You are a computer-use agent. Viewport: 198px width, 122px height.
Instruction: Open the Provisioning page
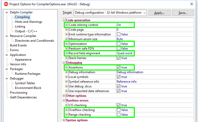(19, 93)
